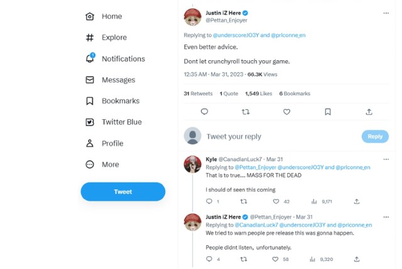The height and width of the screenshot is (269, 402).
Task: Open more options on the main tweet
Action: [386, 13]
